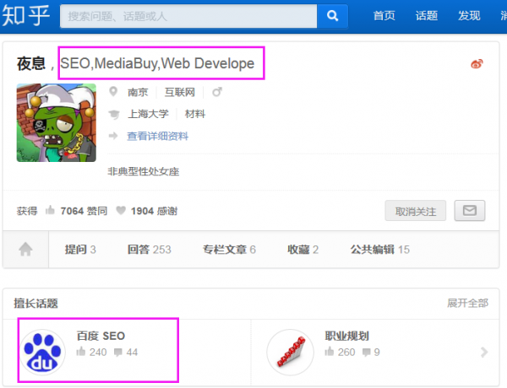507x388 pixels.
Task: Click the graduation cap education icon
Action: [x=114, y=114]
